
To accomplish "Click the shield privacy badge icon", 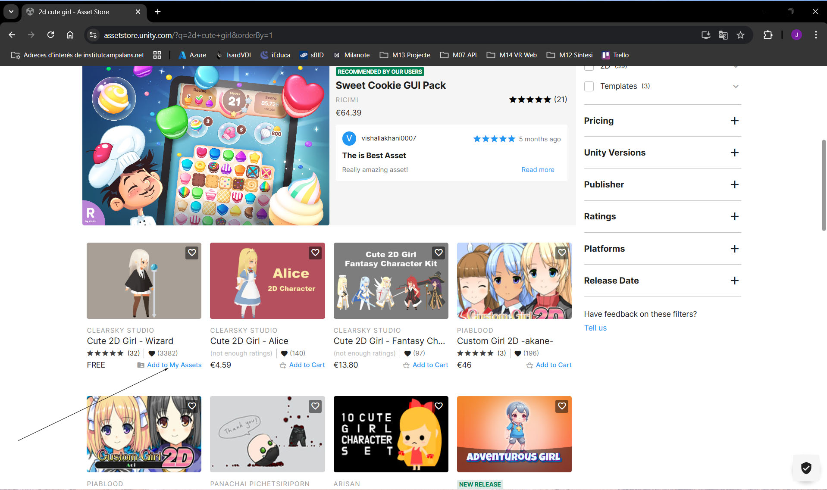I will [806, 468].
